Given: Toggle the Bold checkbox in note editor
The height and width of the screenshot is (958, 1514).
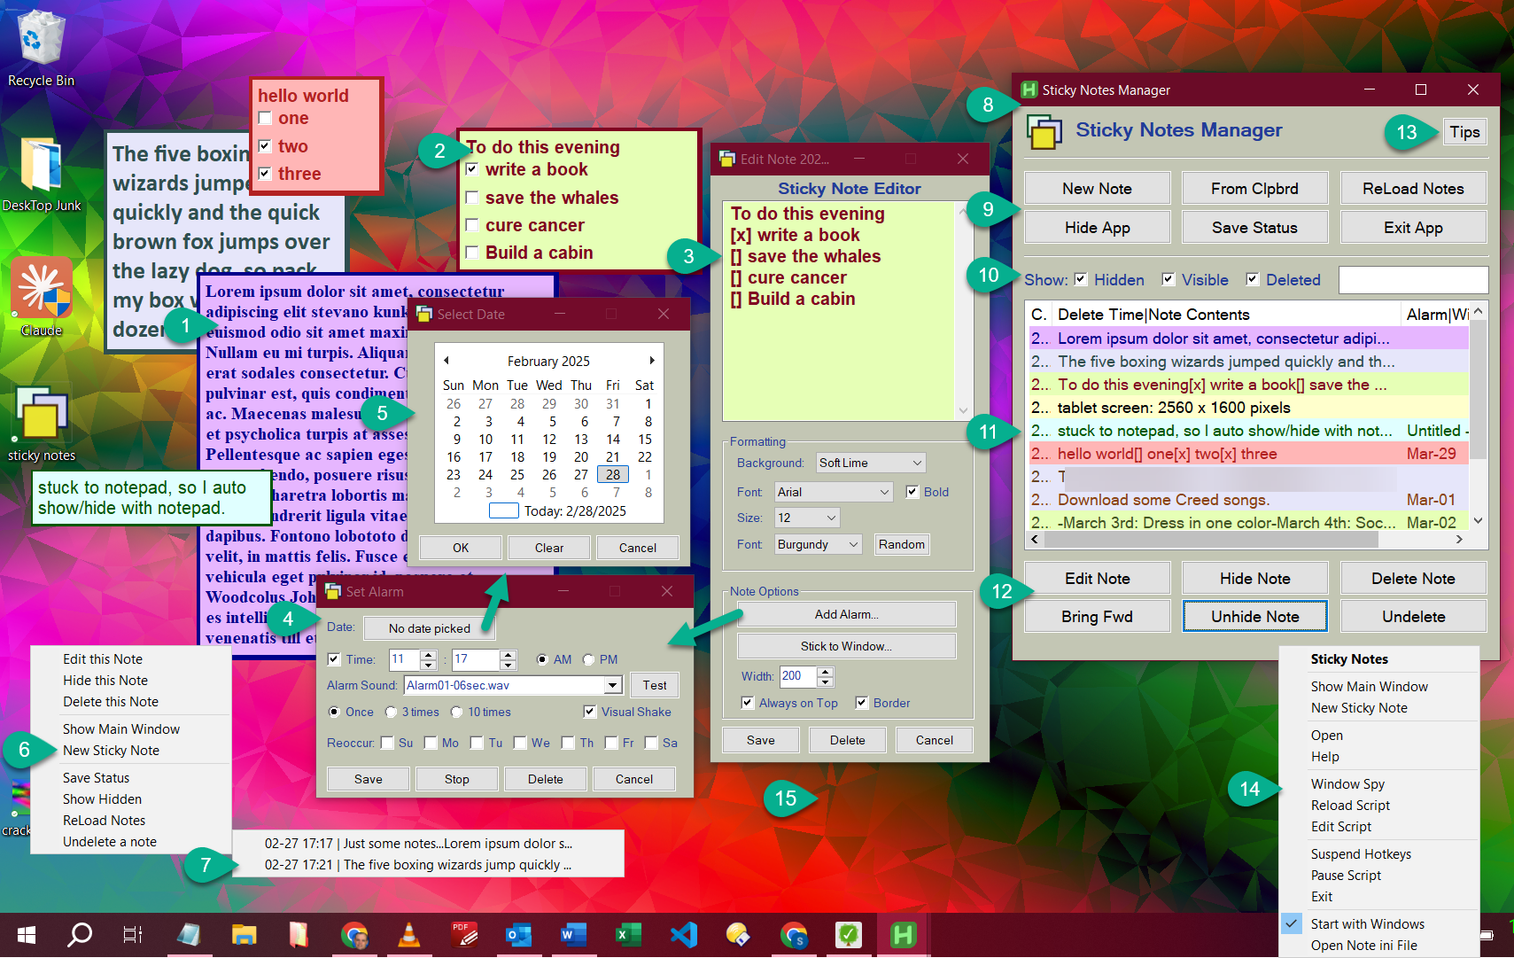Looking at the screenshot, I should pyautogui.click(x=912, y=492).
